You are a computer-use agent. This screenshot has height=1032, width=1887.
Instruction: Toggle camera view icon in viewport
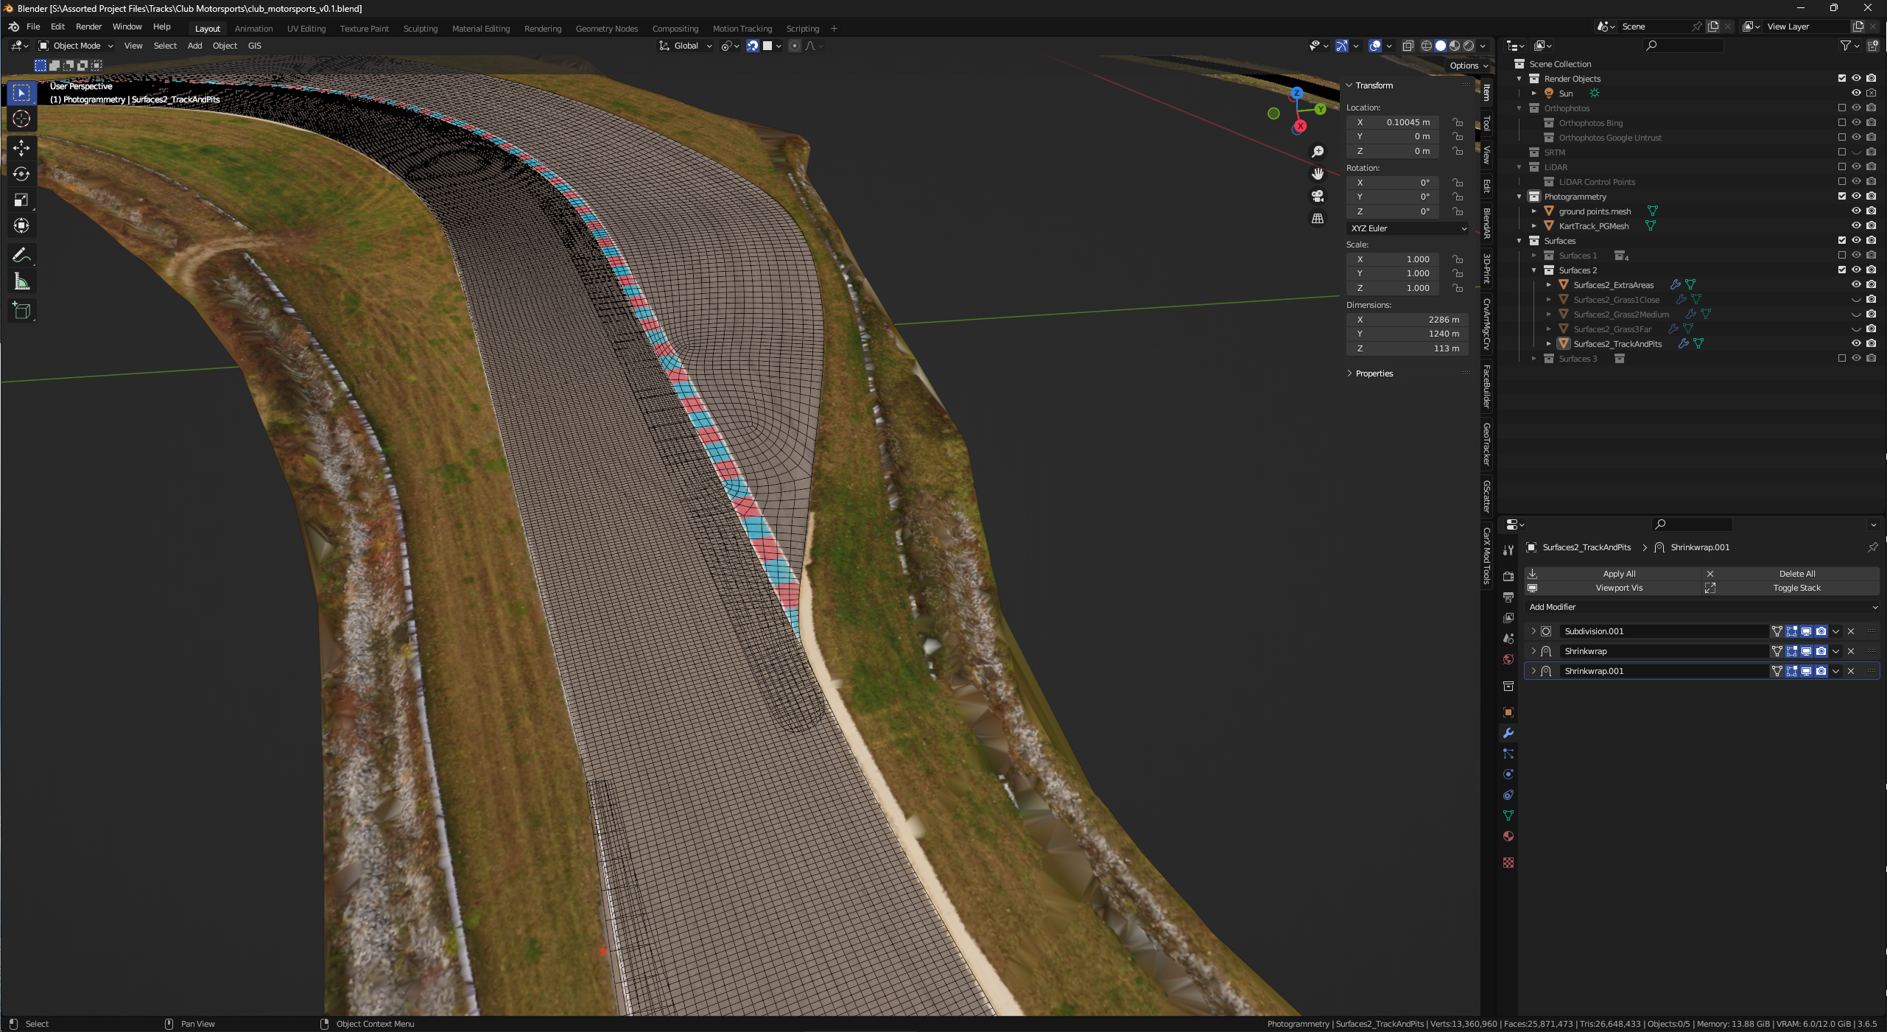(x=1318, y=196)
